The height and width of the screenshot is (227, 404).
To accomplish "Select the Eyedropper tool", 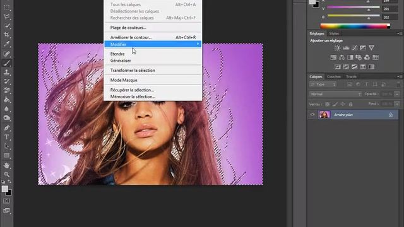I will point(7,44).
